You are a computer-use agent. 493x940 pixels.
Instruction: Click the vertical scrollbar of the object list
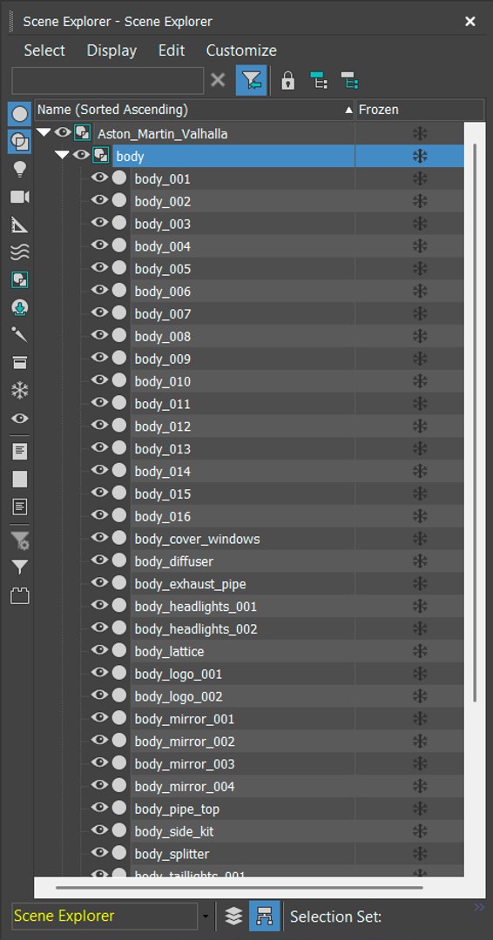pyautogui.click(x=475, y=423)
